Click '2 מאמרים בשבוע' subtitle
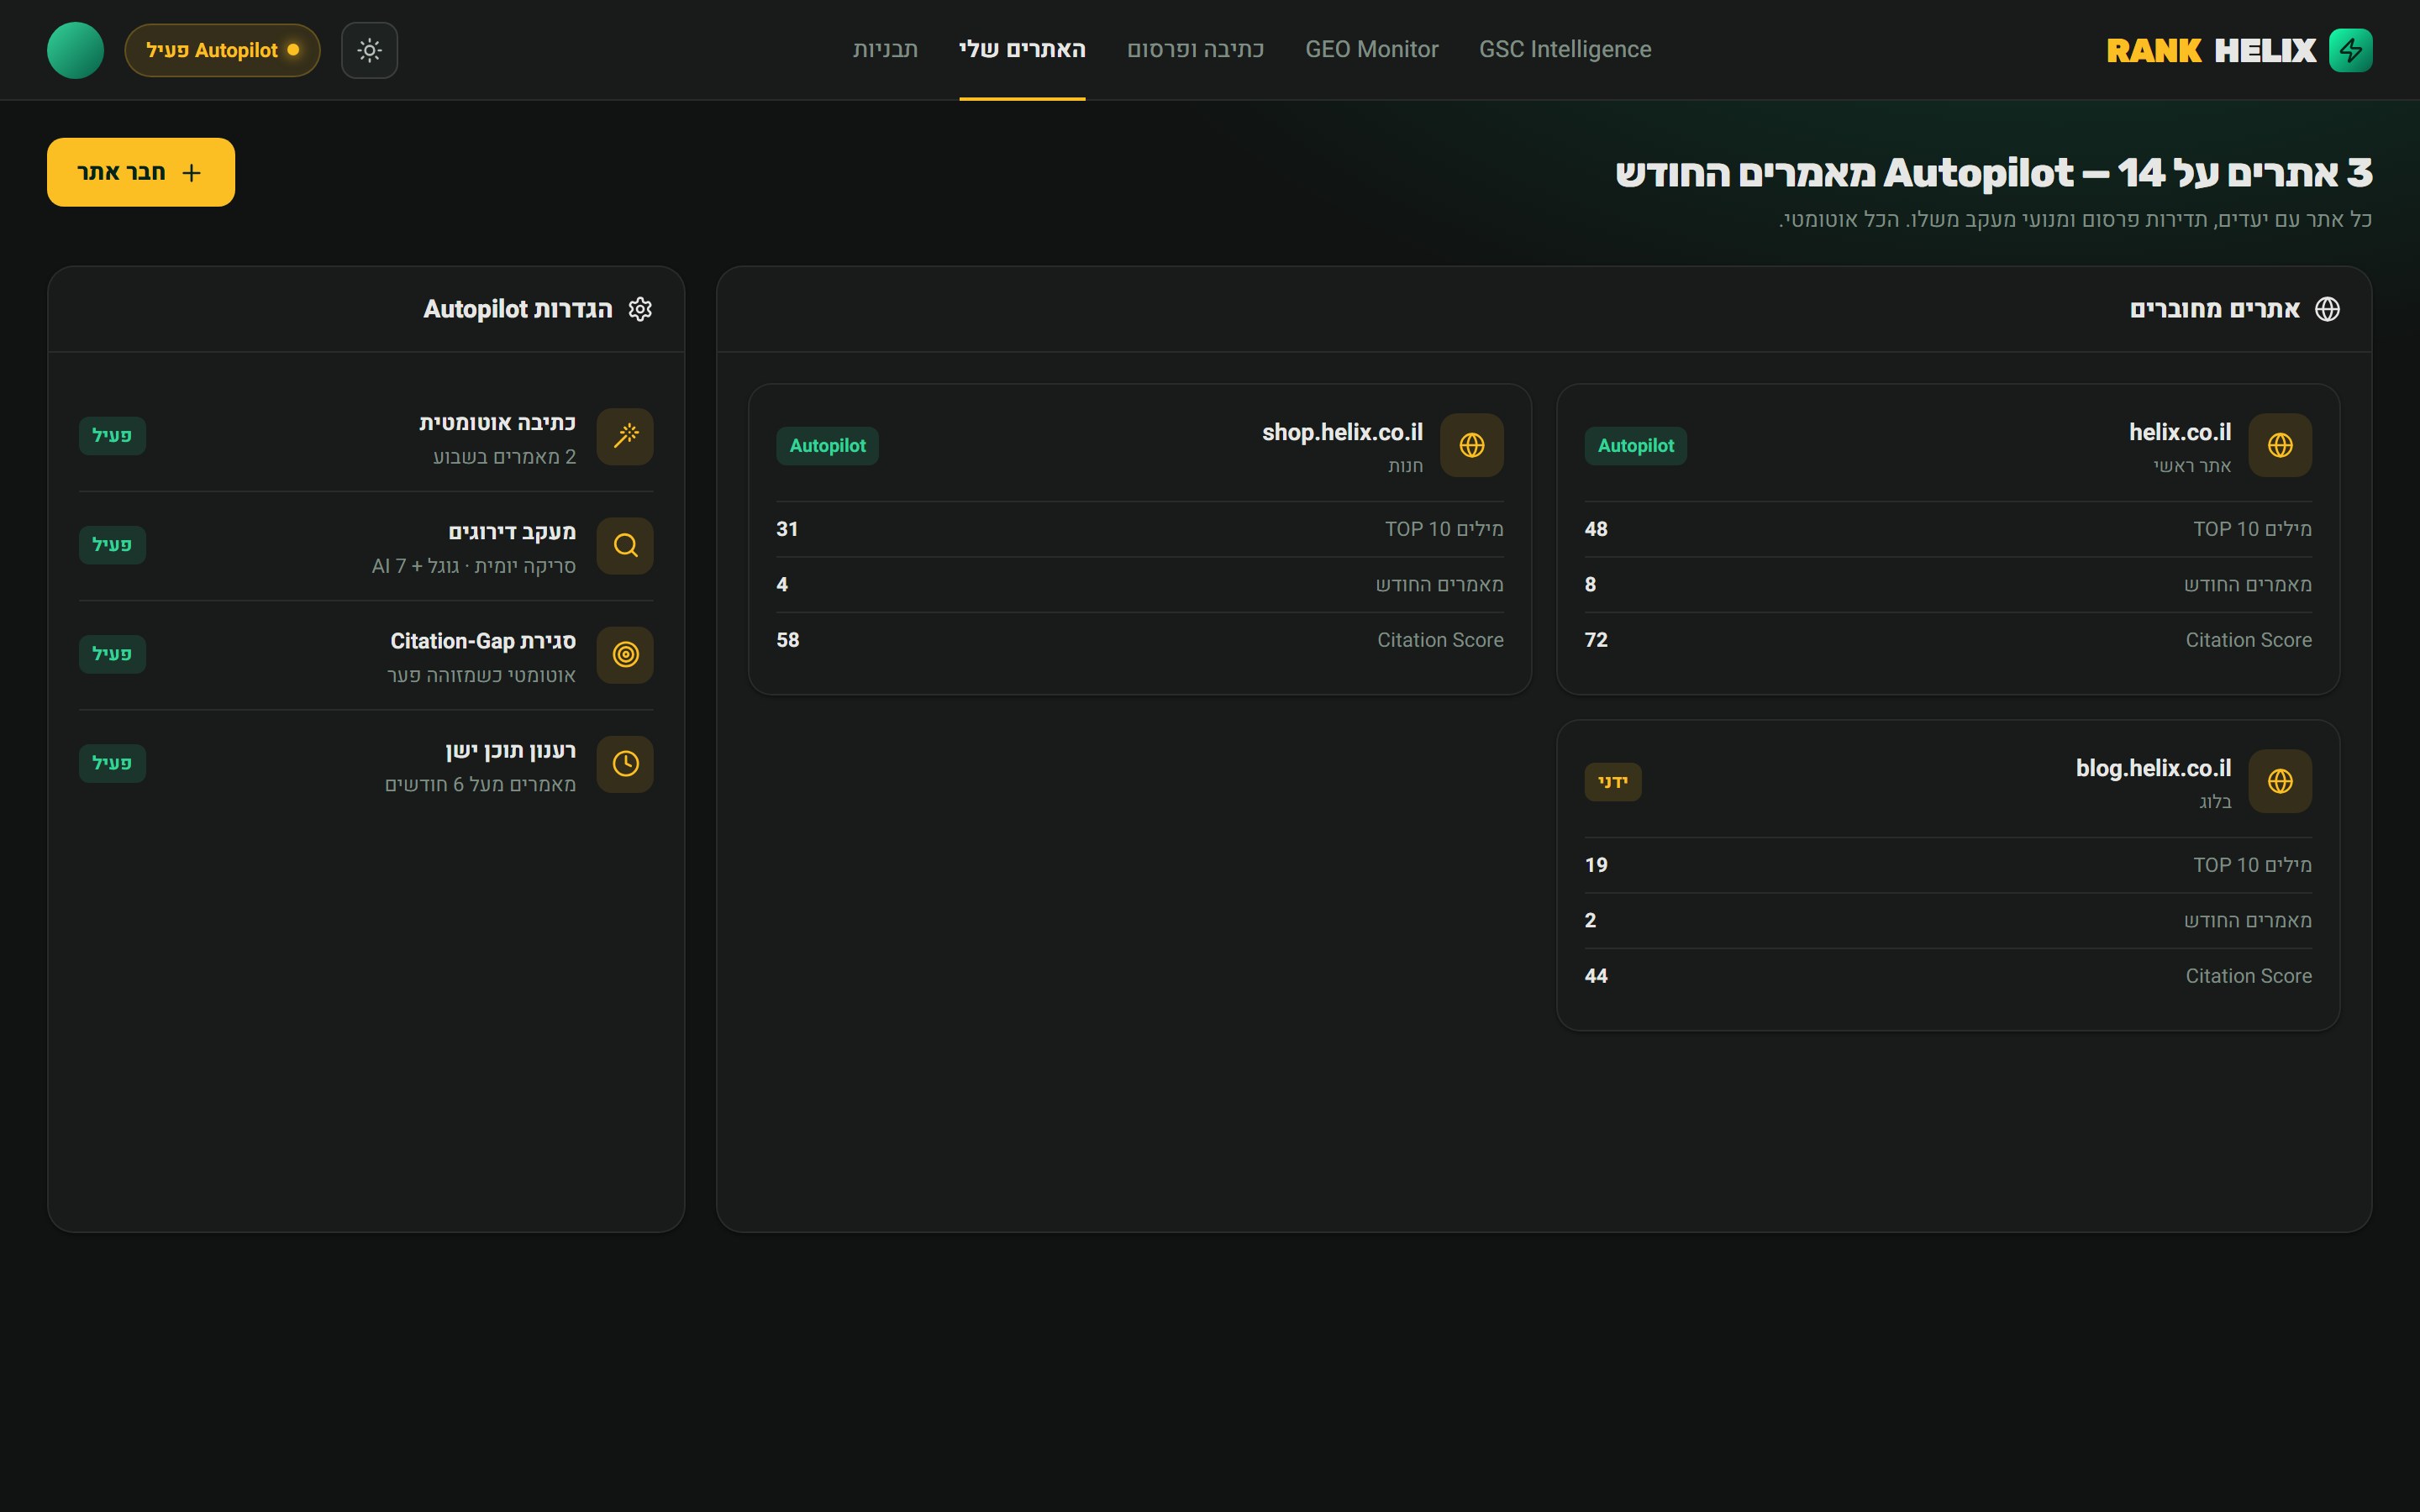The height and width of the screenshot is (1512, 2420). click(x=504, y=457)
